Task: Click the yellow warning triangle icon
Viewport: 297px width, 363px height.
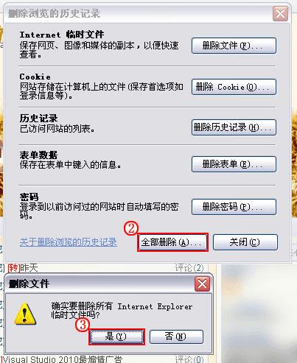Action: pyautogui.click(x=25, y=314)
